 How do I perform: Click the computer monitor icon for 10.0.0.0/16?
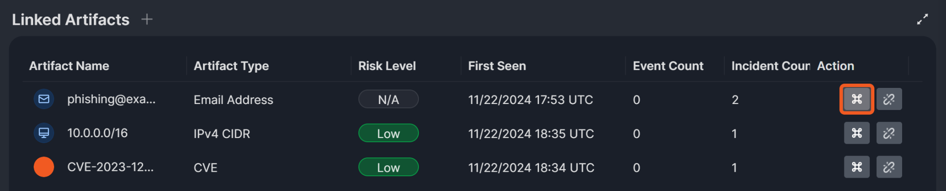[44, 133]
